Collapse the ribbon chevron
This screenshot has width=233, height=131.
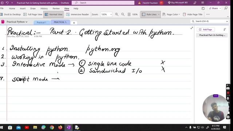(x=228, y=17)
